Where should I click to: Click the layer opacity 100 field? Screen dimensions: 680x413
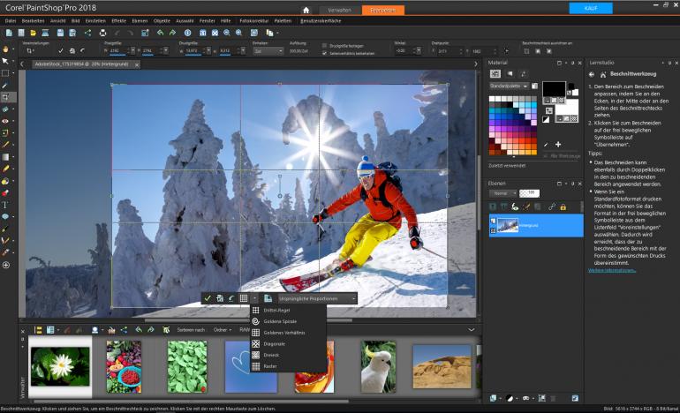tap(530, 193)
